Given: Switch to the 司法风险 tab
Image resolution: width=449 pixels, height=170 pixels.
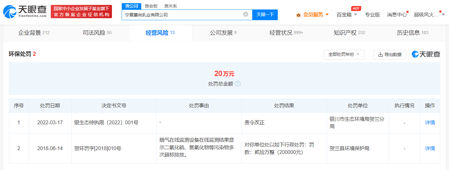Looking at the screenshot, I should (x=97, y=33).
